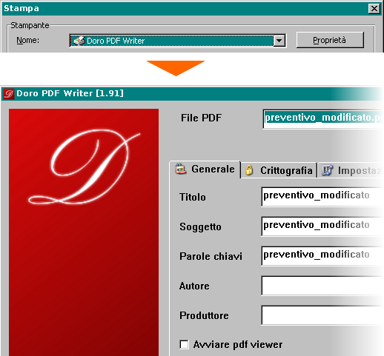384x356 pixels.
Task: Click the Nome: label in Stampa dialog
Action: coord(27,40)
